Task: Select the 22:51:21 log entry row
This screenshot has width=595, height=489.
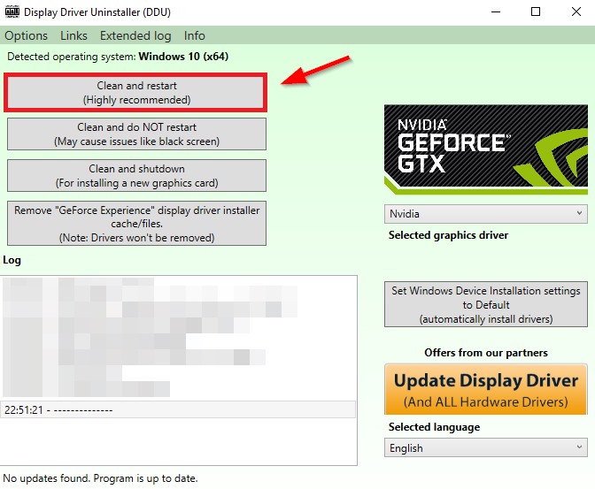Action: pyautogui.click(x=178, y=409)
